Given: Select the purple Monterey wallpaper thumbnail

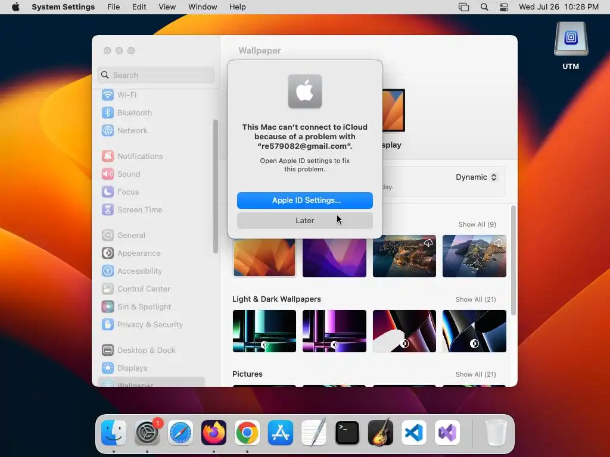Looking at the screenshot, I should click(x=334, y=258).
